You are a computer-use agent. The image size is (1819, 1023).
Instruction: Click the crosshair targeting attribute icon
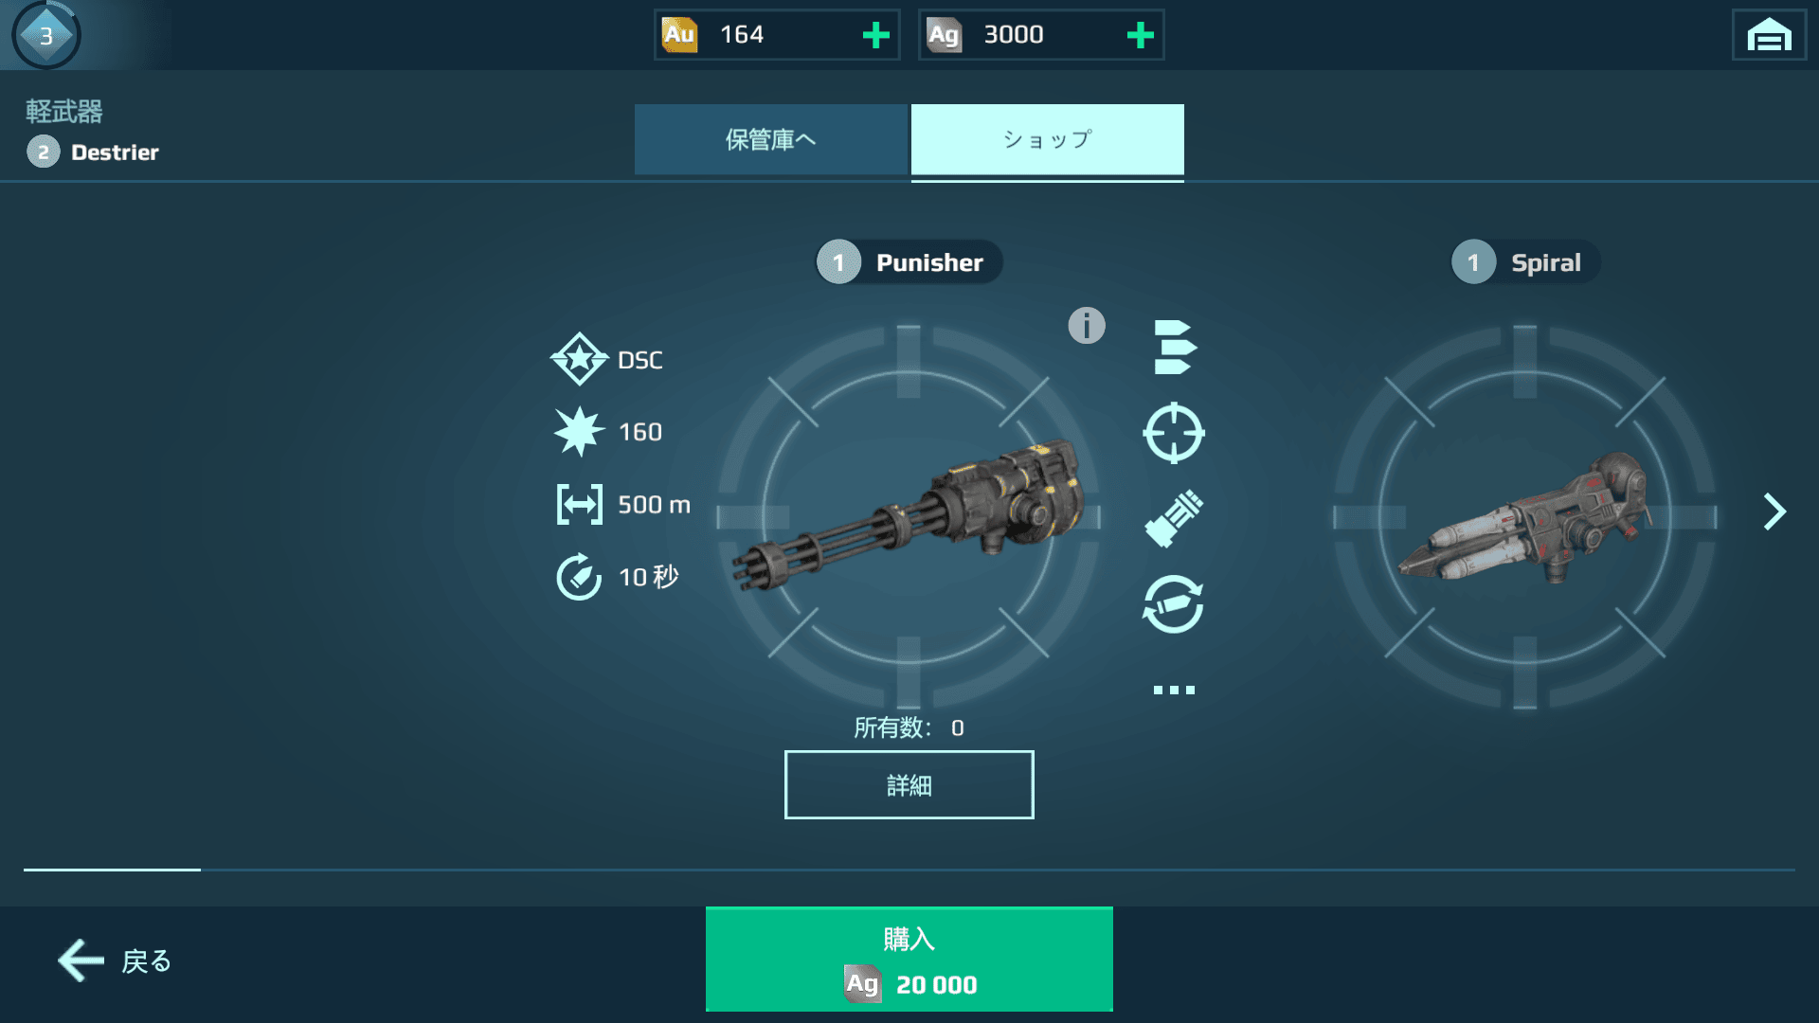tap(1174, 433)
